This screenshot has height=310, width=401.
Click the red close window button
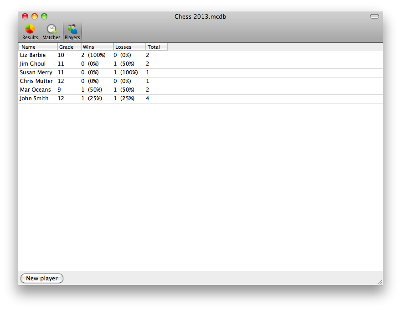coord(25,16)
